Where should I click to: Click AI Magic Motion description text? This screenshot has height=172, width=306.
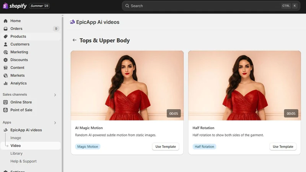click(x=116, y=135)
